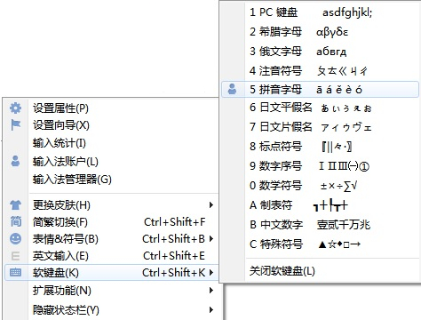Expand the 隐藏状态栏(Y) submenu arrow
The height and width of the screenshot is (320, 421).
pos(211,309)
